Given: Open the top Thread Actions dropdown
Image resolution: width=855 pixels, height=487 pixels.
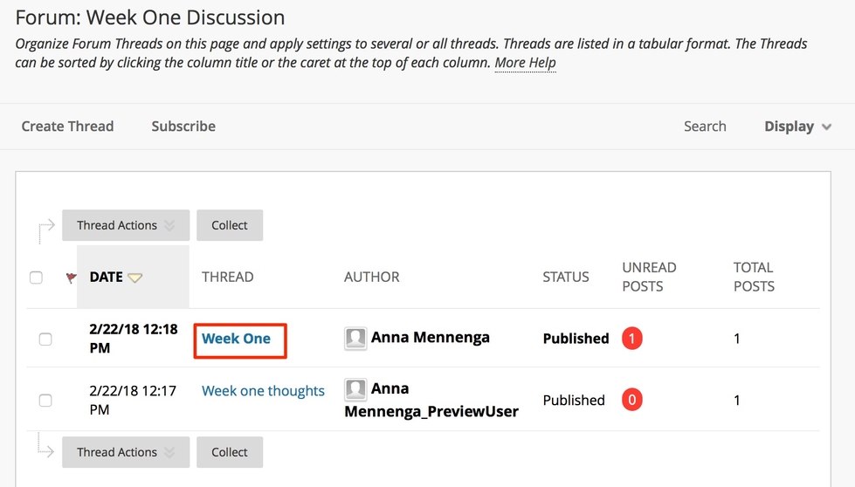Looking at the screenshot, I should tap(125, 225).
